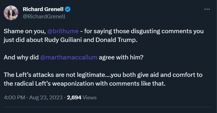The image size is (217, 113).
Task: Click the Views label
Action: 90,98
